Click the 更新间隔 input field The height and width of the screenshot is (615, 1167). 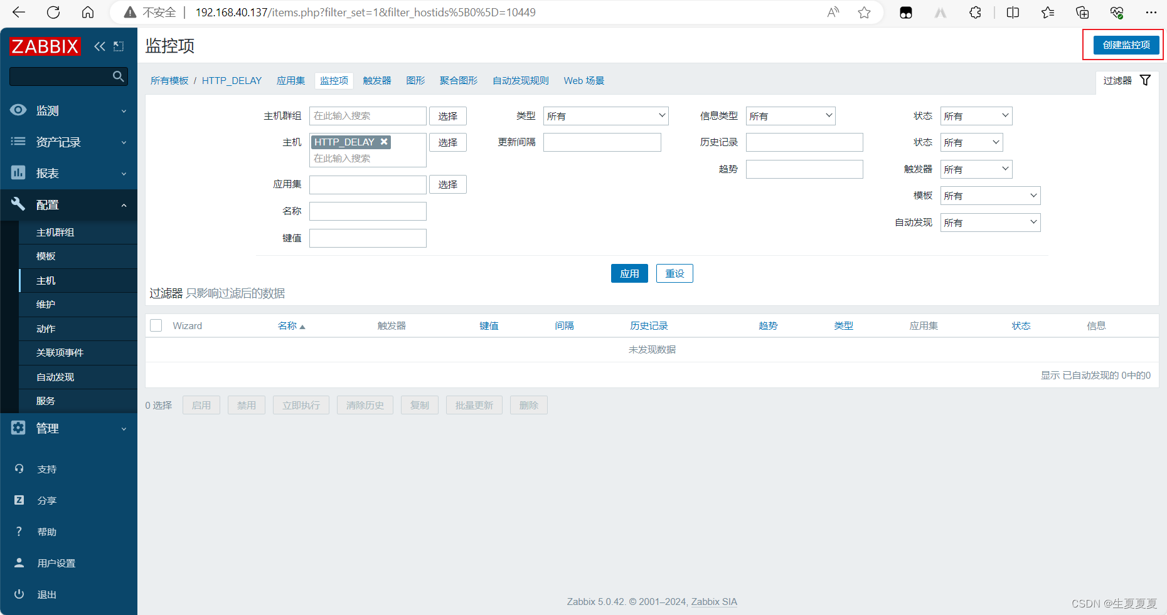click(x=602, y=142)
